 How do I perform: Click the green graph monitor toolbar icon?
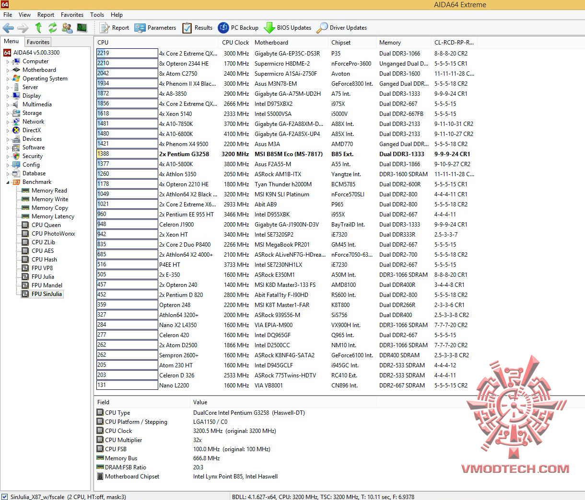[82, 28]
